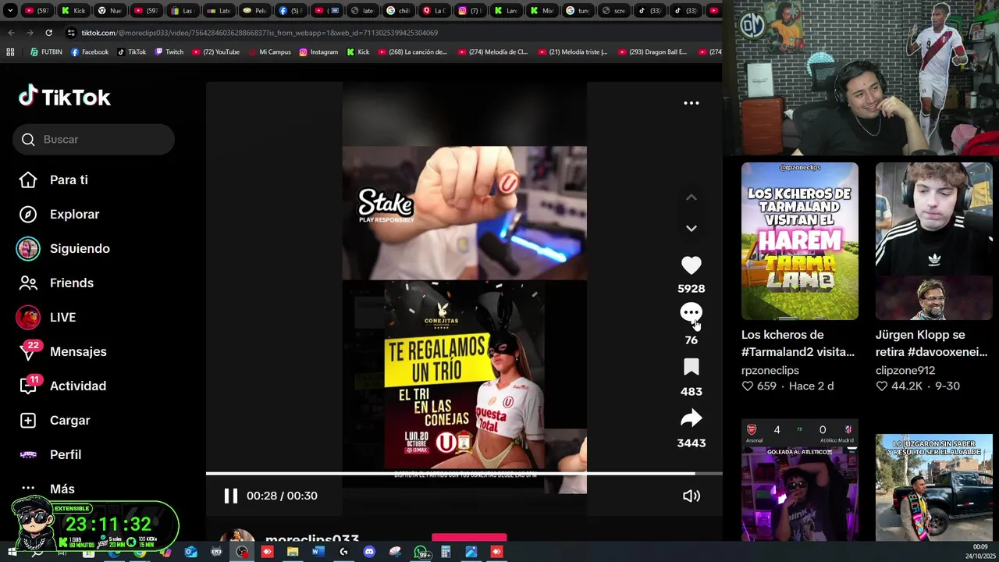Click the 3443 shares count
This screenshot has height=562, width=999.
point(691,443)
